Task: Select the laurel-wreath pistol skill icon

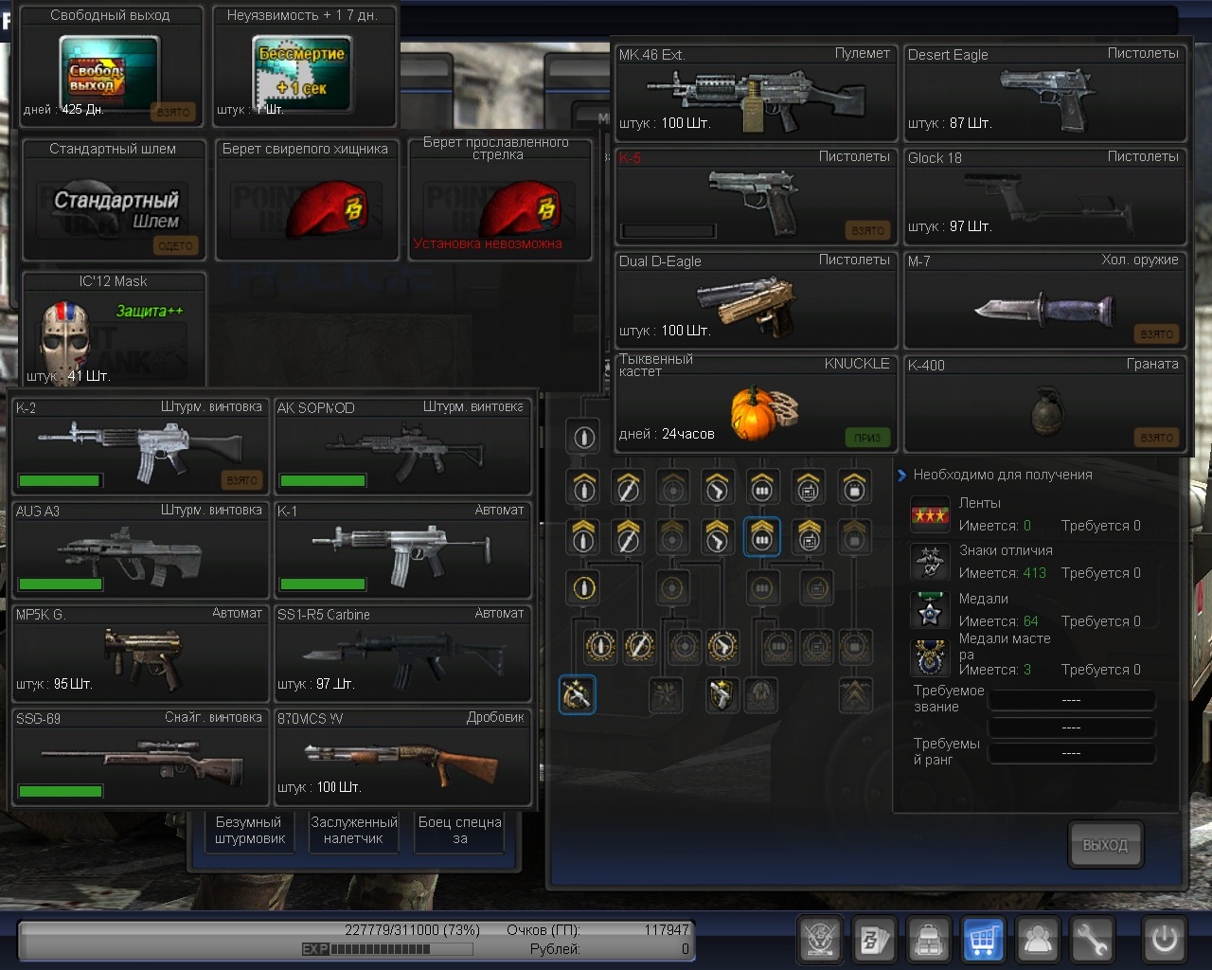Action: click(722, 646)
